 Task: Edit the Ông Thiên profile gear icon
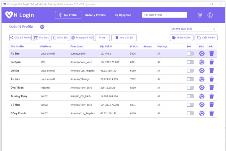pyautogui.click(x=202, y=88)
